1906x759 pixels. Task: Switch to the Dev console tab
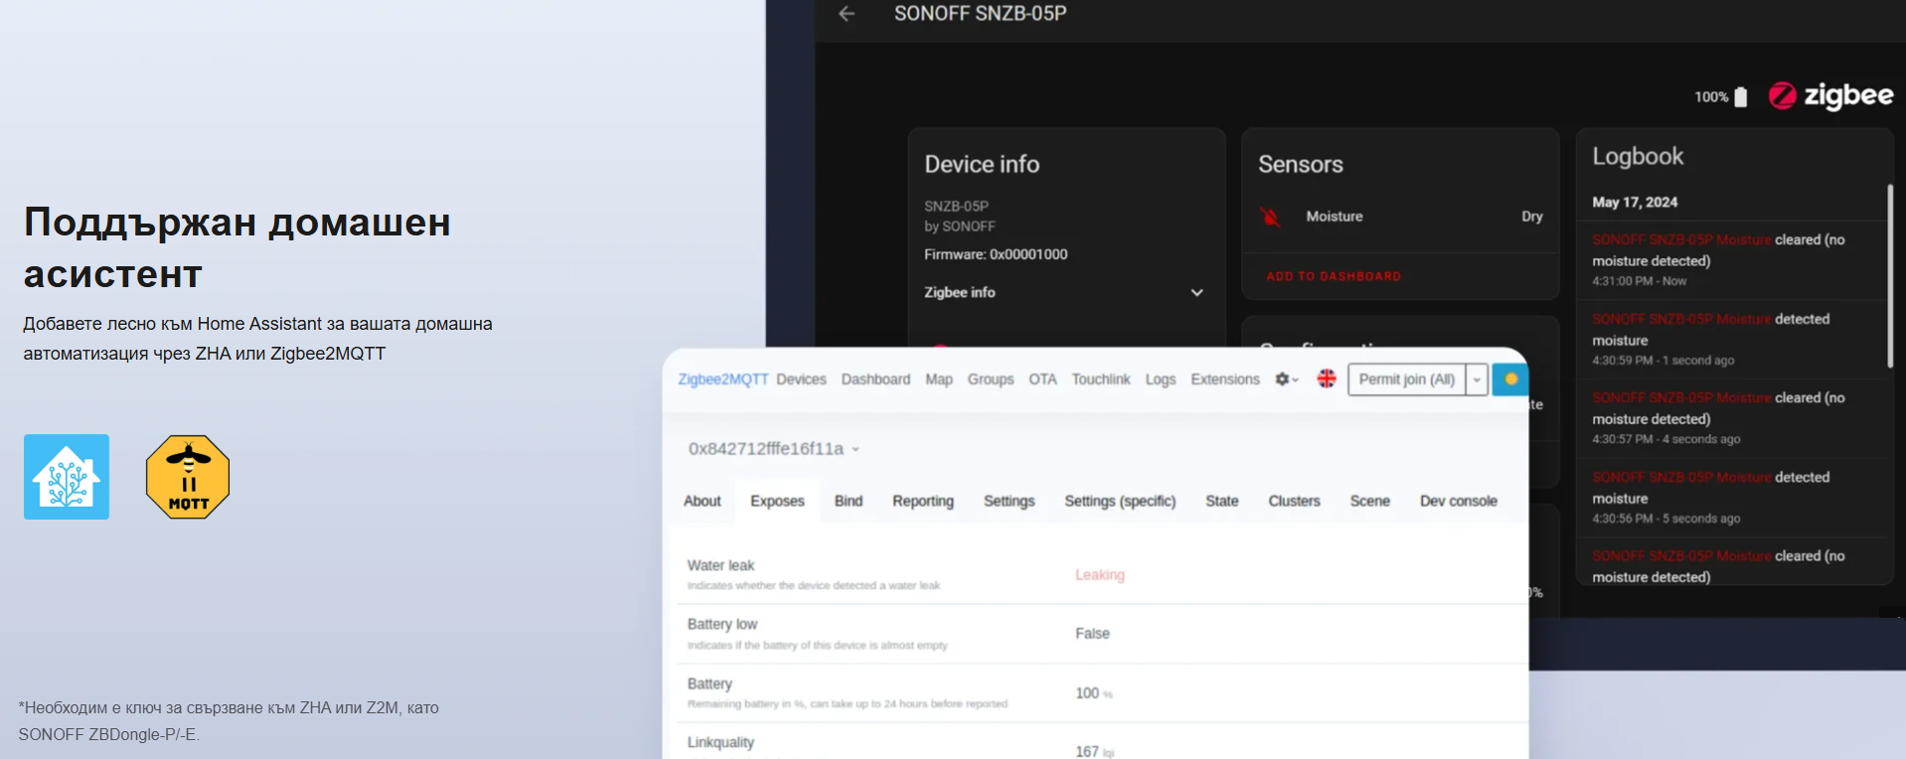[x=1458, y=501]
